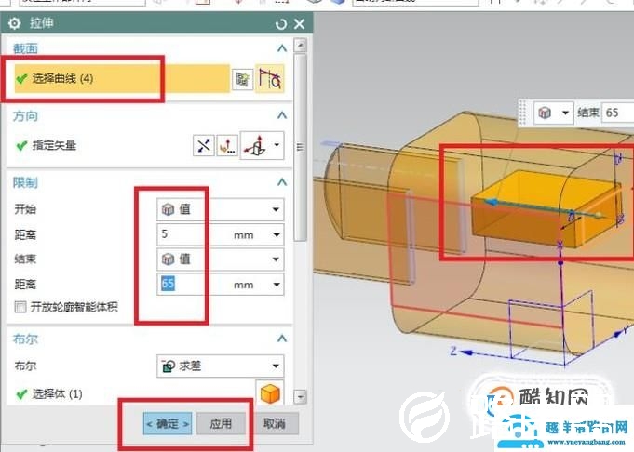Viewport: 634px width, 452px height.
Task: Open the 开始 limit type dropdown
Action: [x=220, y=209]
